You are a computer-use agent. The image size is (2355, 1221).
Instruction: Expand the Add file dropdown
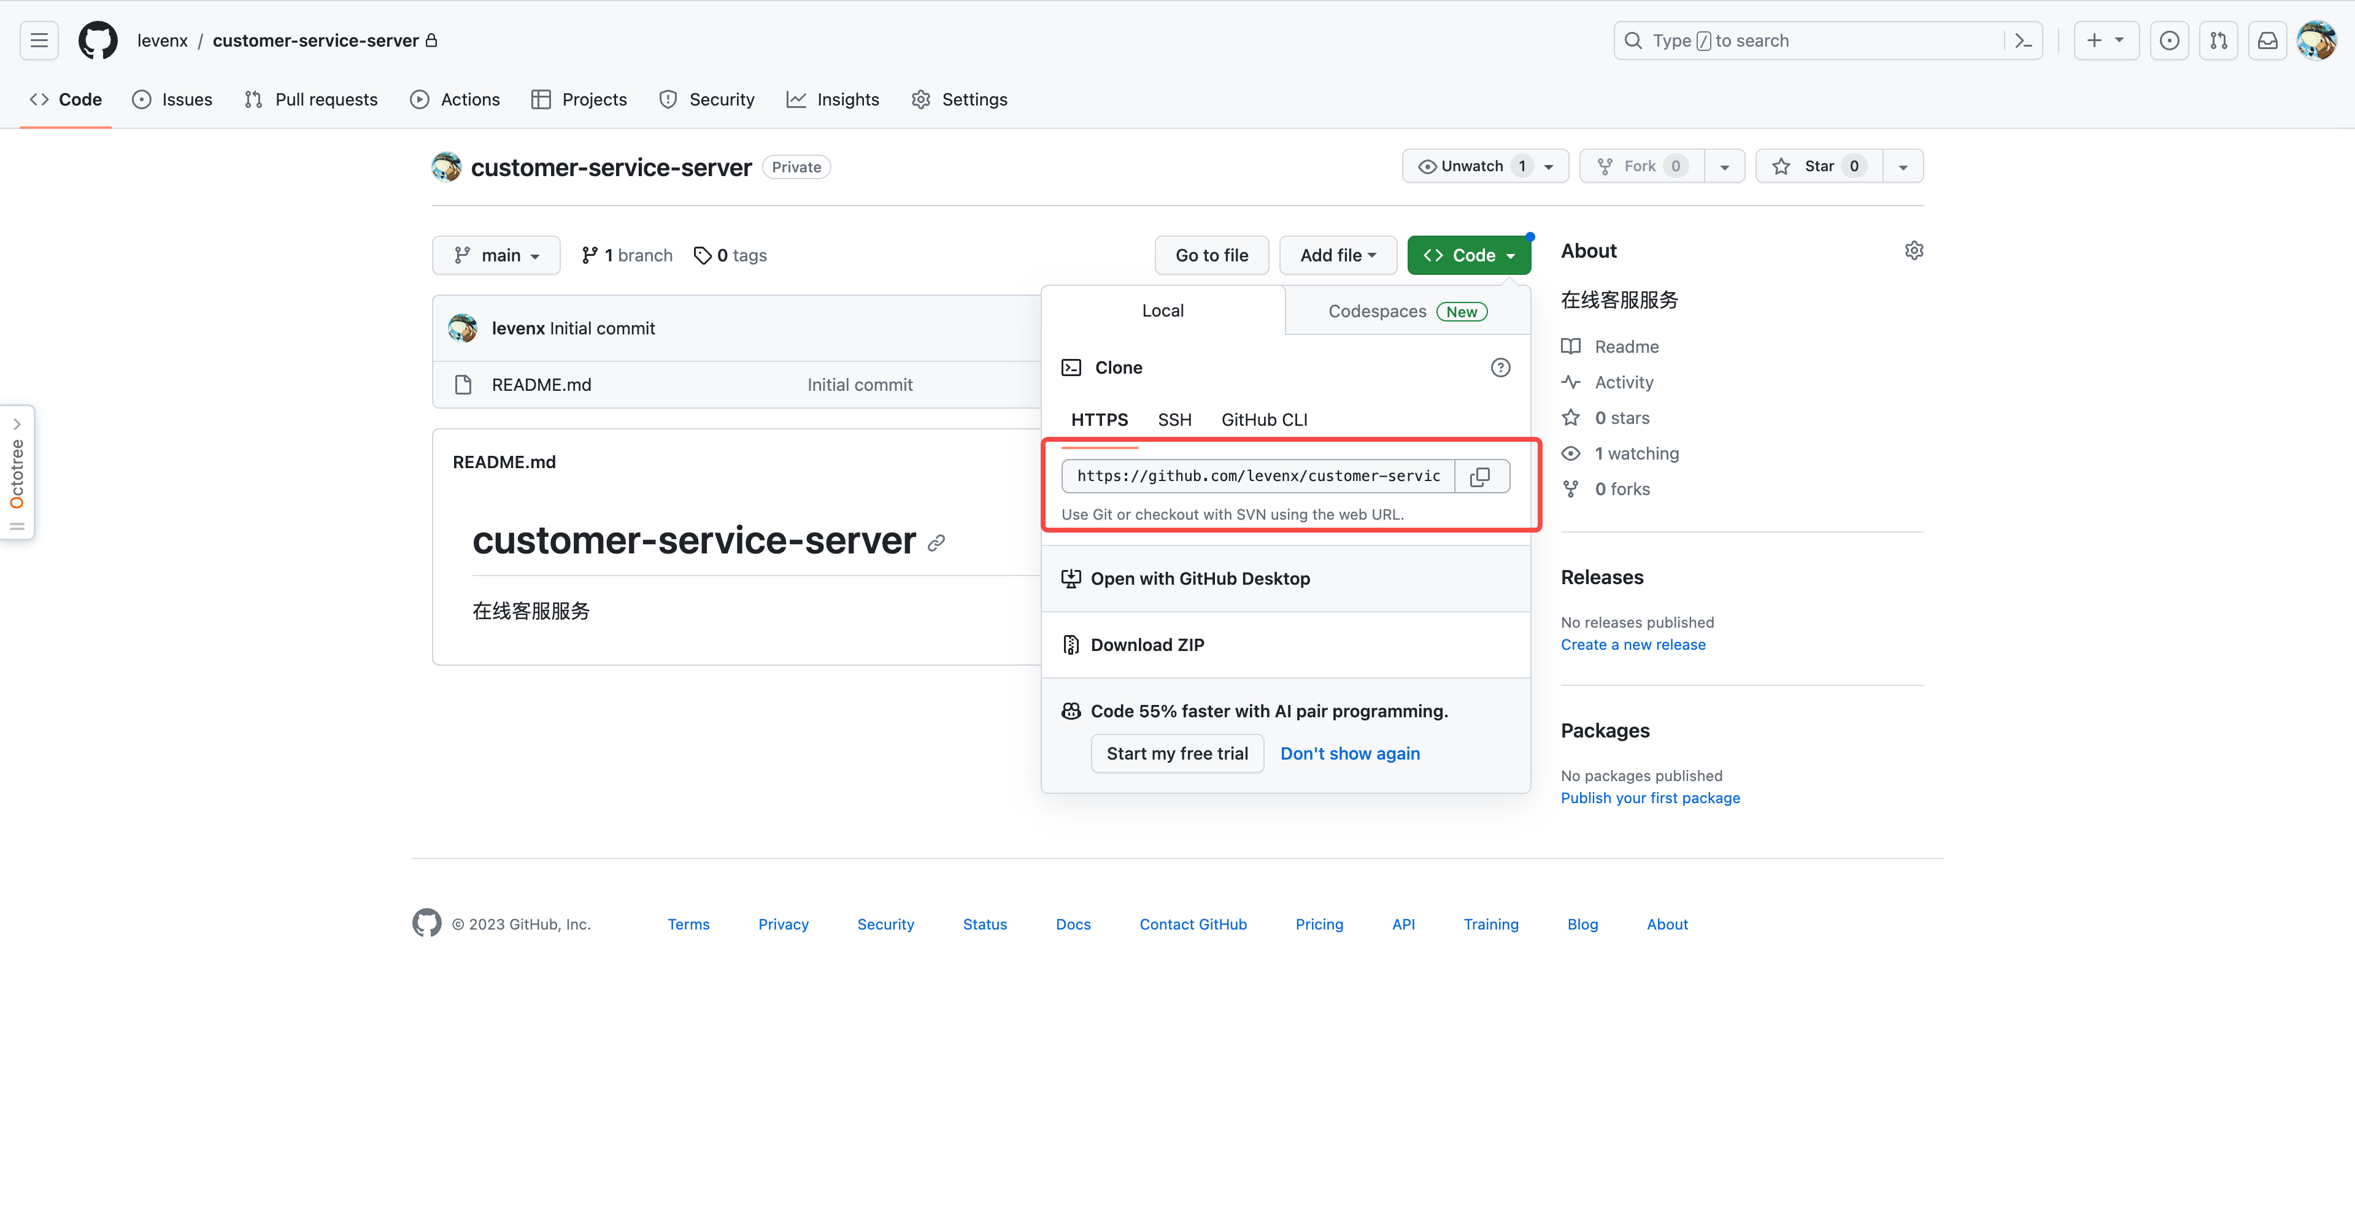(1338, 255)
